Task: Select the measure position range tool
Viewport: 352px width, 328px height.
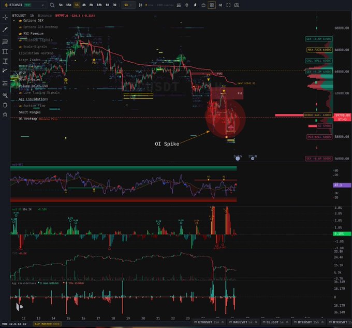Action: pos(5,83)
